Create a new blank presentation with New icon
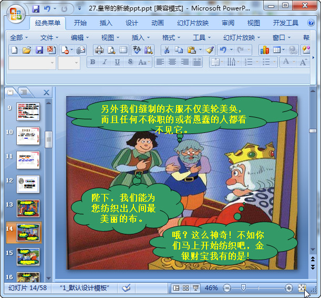This screenshot has width=321, height=298. pos(15,50)
